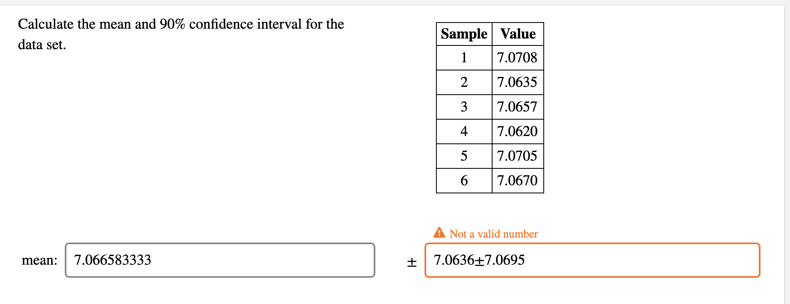Click the table cell containing 7.0705
Viewport: 790px width, 304px height.
[517, 156]
